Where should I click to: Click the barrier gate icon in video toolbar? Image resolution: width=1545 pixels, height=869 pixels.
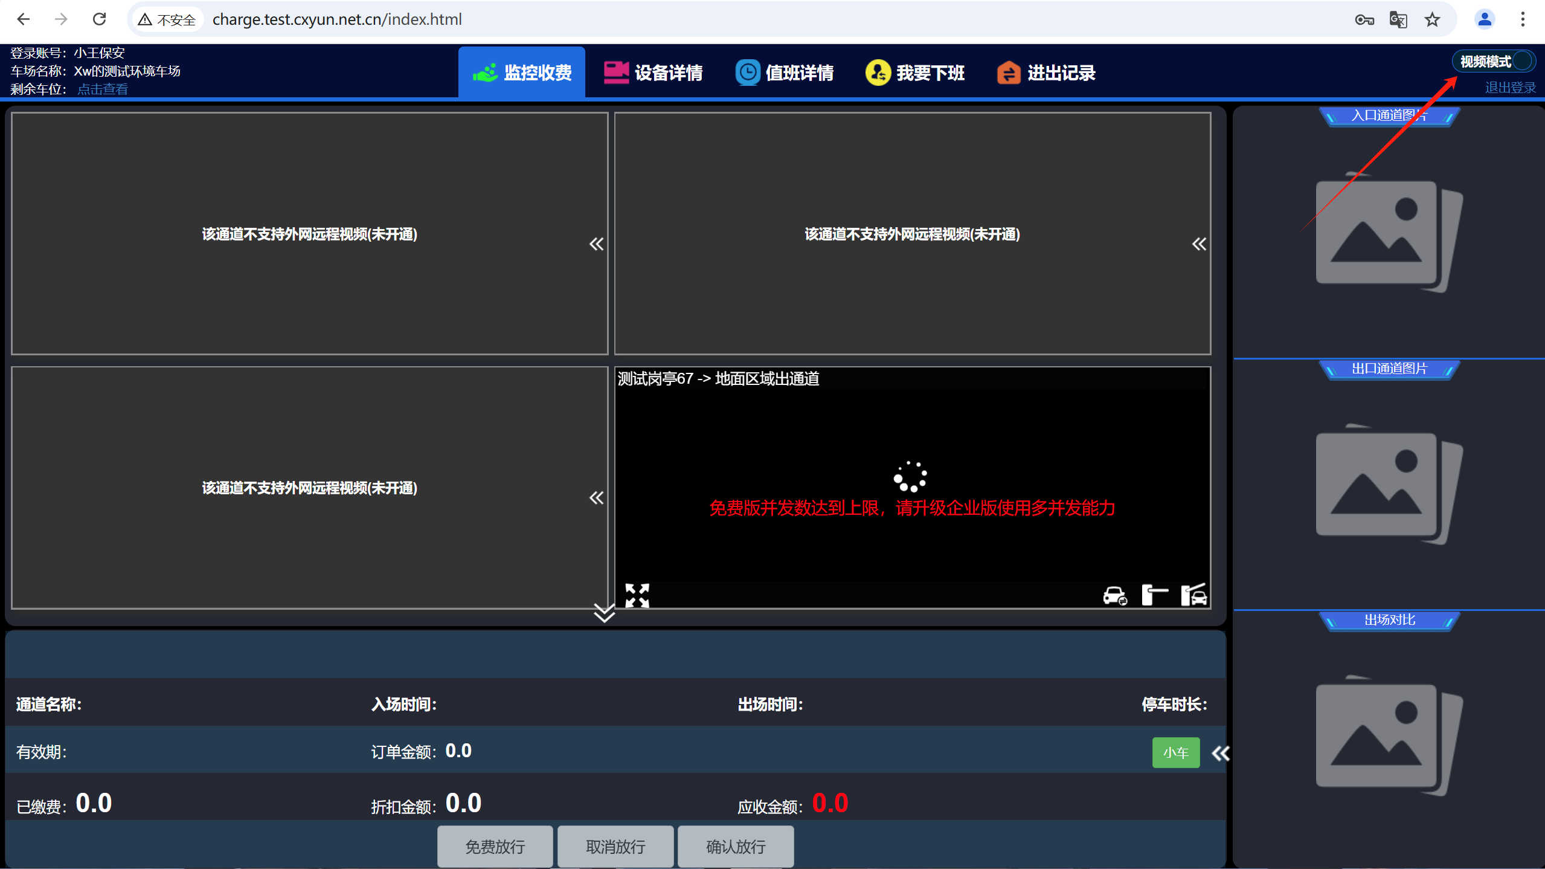tap(1154, 595)
